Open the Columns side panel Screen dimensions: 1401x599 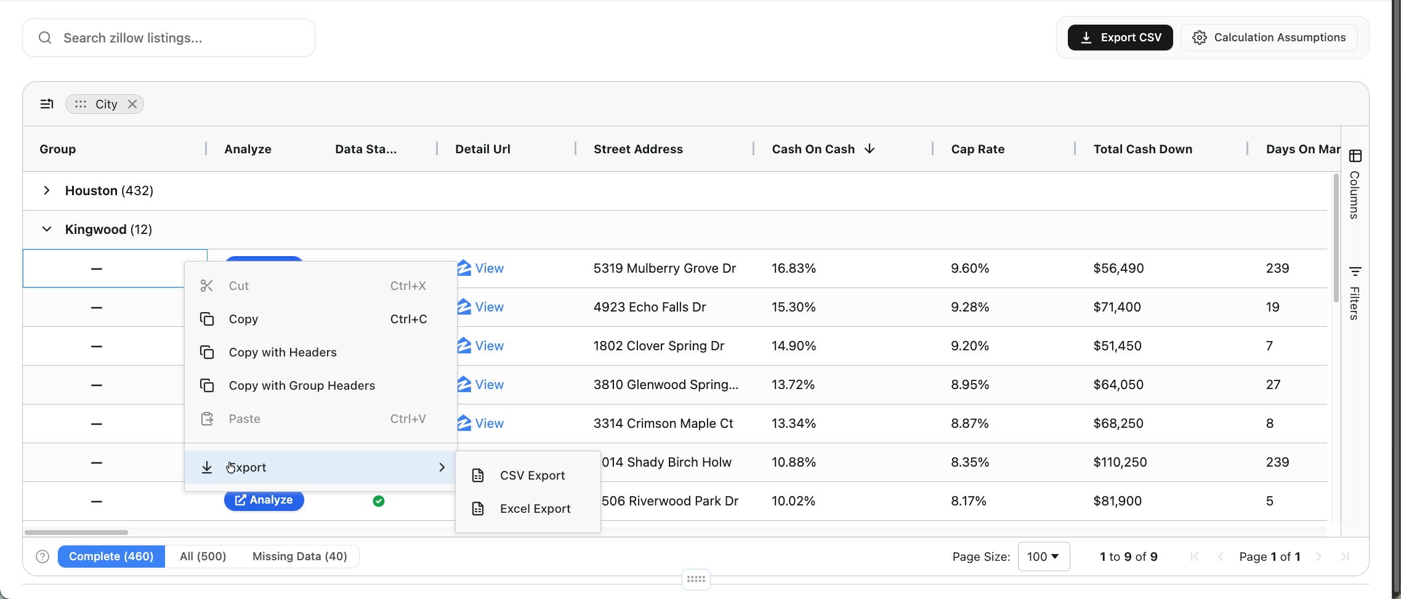[x=1355, y=185]
